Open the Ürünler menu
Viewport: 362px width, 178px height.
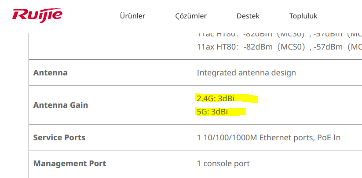tap(132, 16)
